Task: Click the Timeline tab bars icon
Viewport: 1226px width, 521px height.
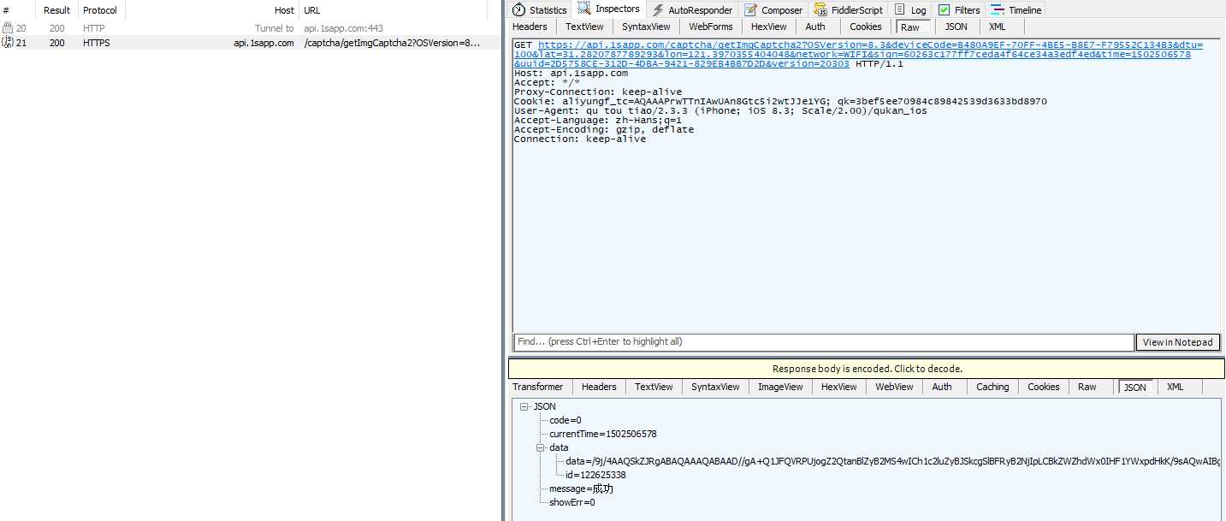Action: coord(998,10)
